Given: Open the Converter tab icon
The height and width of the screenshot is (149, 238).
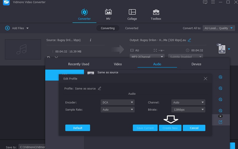Looking at the screenshot, I should click(84, 12).
